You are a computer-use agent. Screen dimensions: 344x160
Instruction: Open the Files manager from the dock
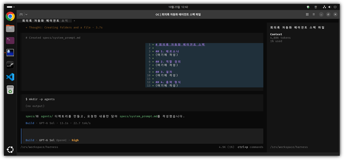click(10, 28)
